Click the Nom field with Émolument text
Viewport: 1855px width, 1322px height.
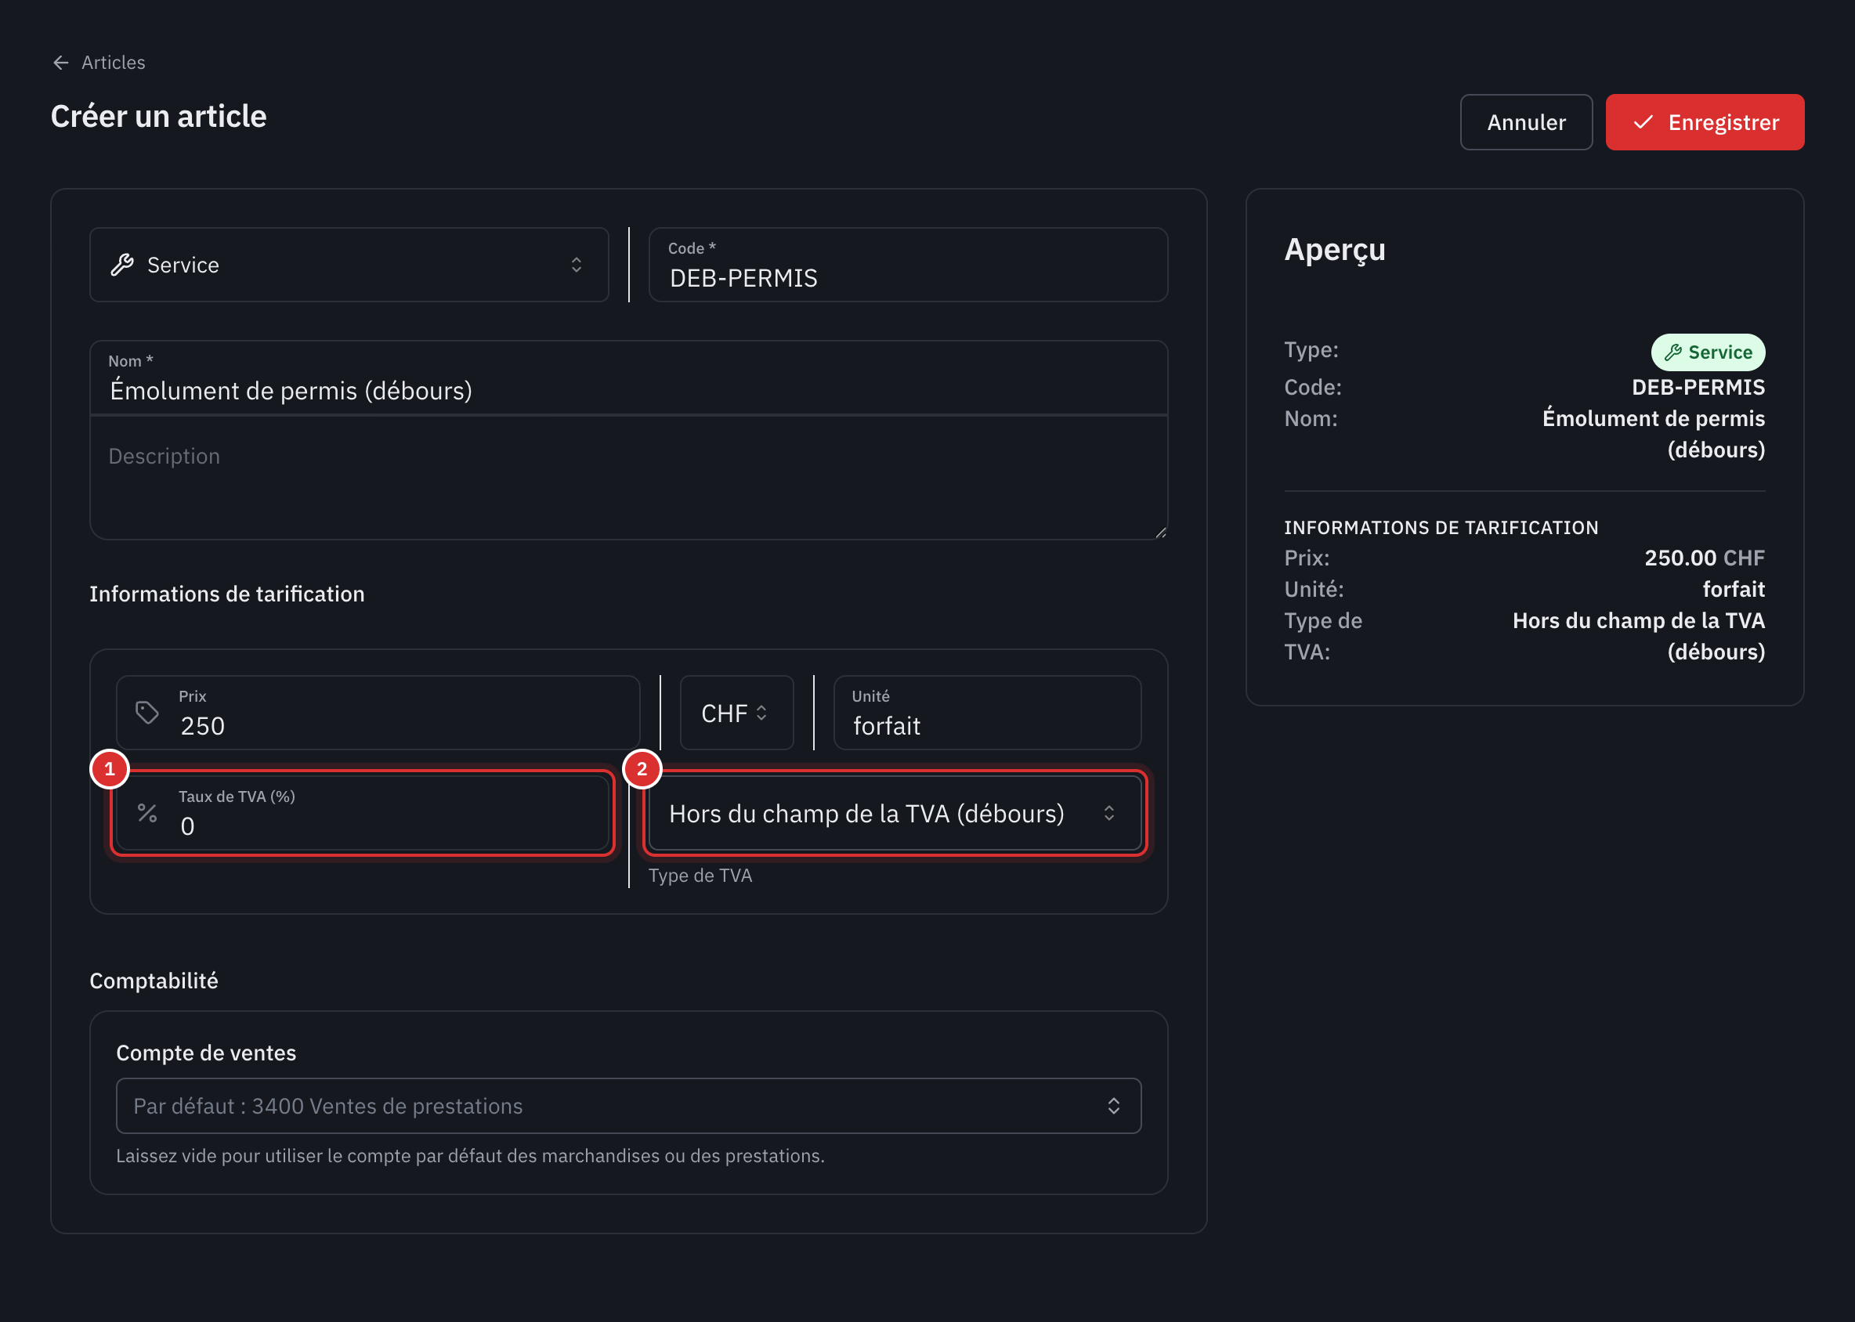[629, 377]
